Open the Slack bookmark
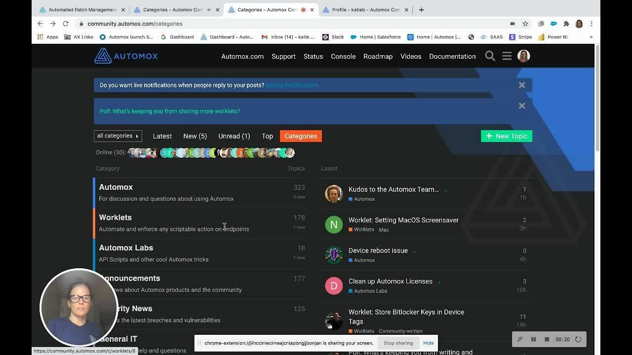 coord(333,37)
